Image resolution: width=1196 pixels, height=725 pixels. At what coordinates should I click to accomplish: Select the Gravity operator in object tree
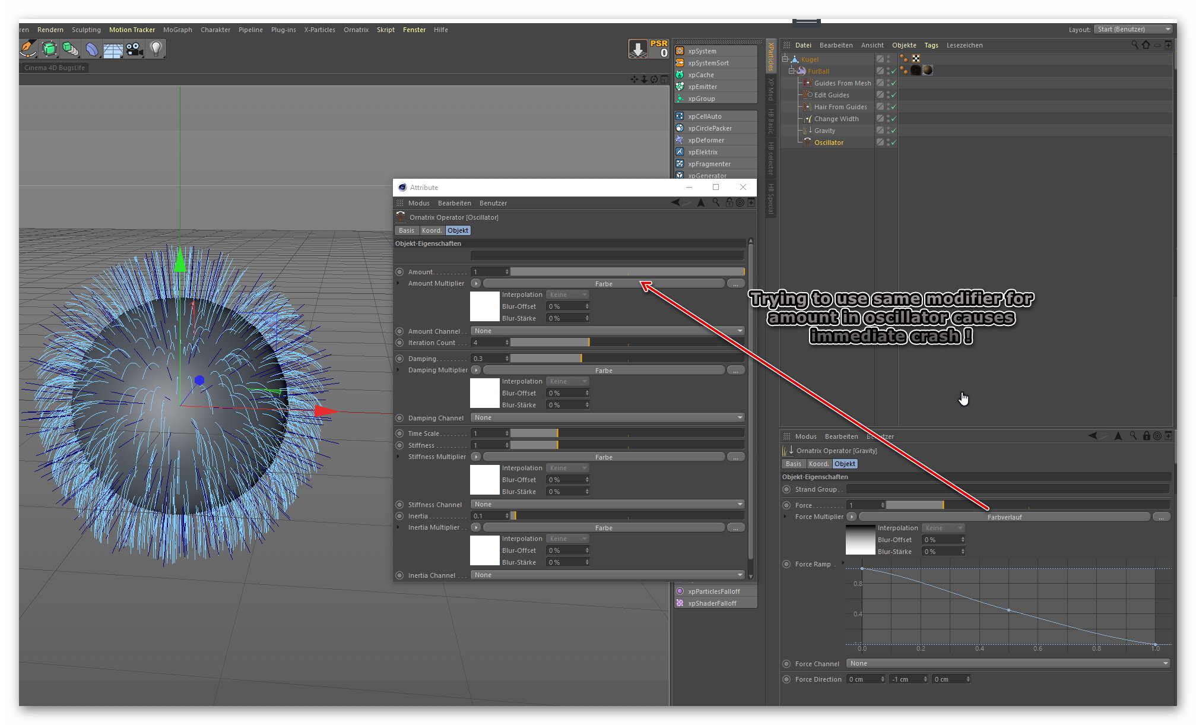[x=824, y=131]
